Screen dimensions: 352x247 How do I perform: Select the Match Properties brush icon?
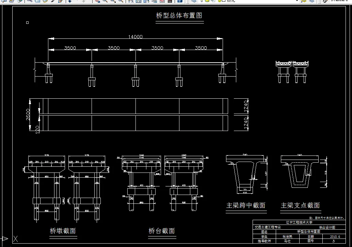(x=53, y=2)
